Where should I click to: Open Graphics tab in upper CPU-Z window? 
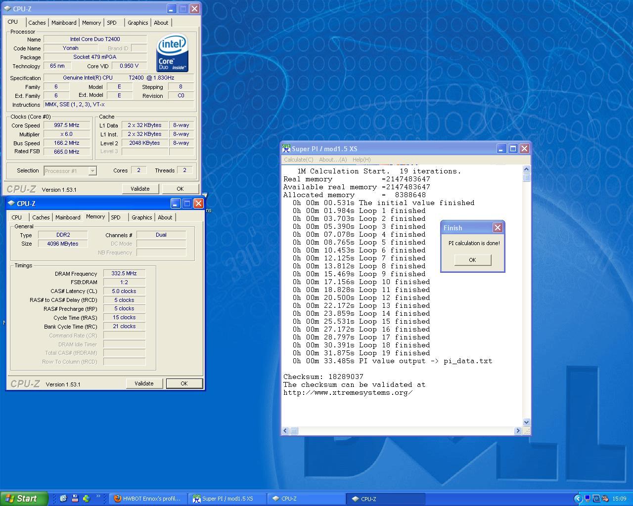click(x=138, y=23)
